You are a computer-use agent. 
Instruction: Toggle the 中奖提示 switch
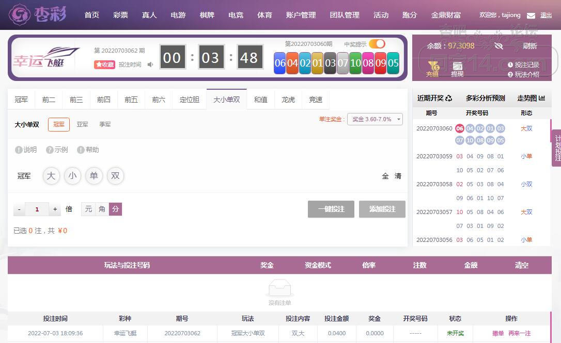point(377,44)
